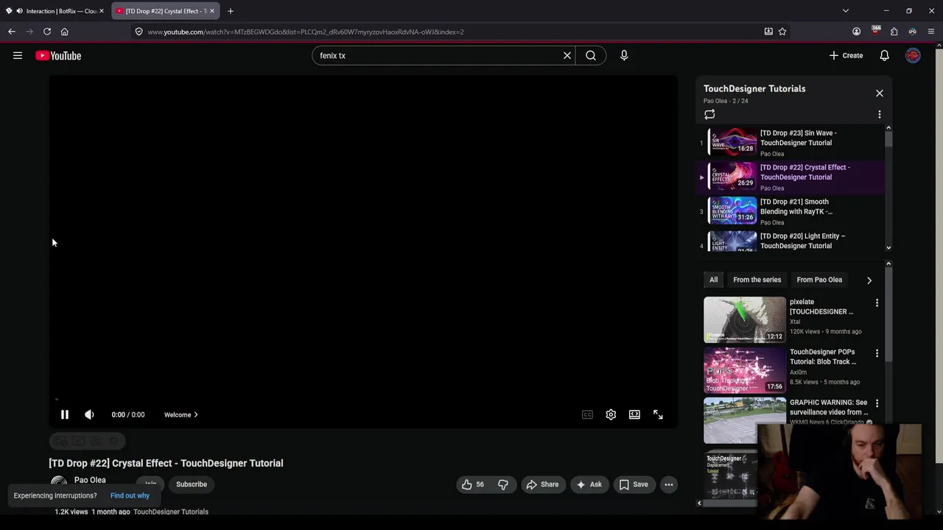Expand the Welcome chapter list
This screenshot has height=530, width=943.
(x=181, y=414)
